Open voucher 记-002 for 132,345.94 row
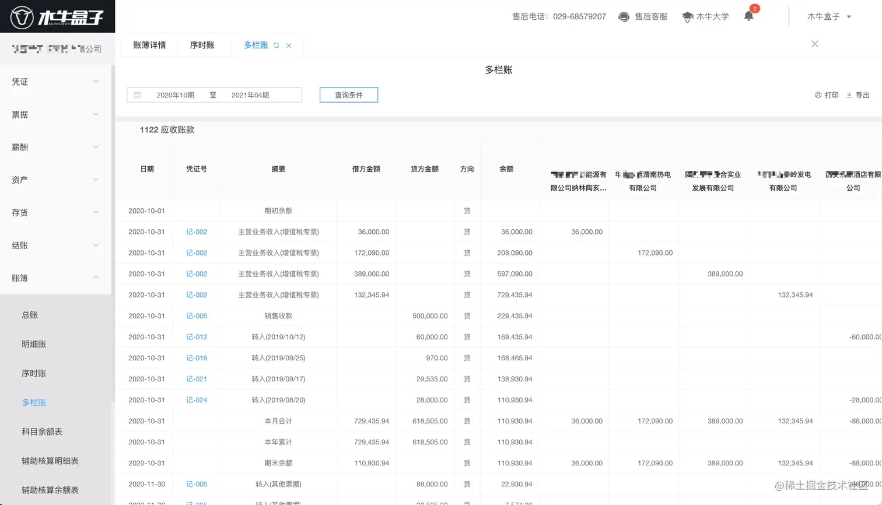Viewport: 882px width, 505px height. tap(197, 295)
